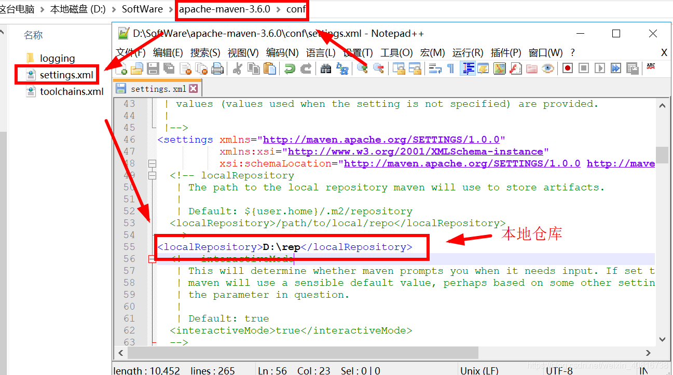Toggle Word wrap icon
The height and width of the screenshot is (375, 673).
(435, 68)
